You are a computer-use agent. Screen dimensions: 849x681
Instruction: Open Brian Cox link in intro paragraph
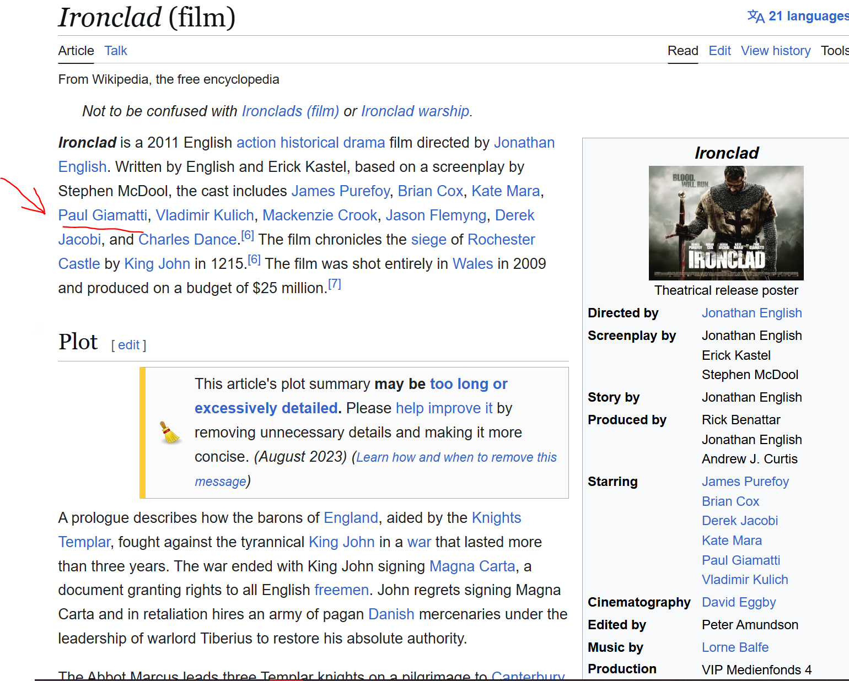pos(431,191)
